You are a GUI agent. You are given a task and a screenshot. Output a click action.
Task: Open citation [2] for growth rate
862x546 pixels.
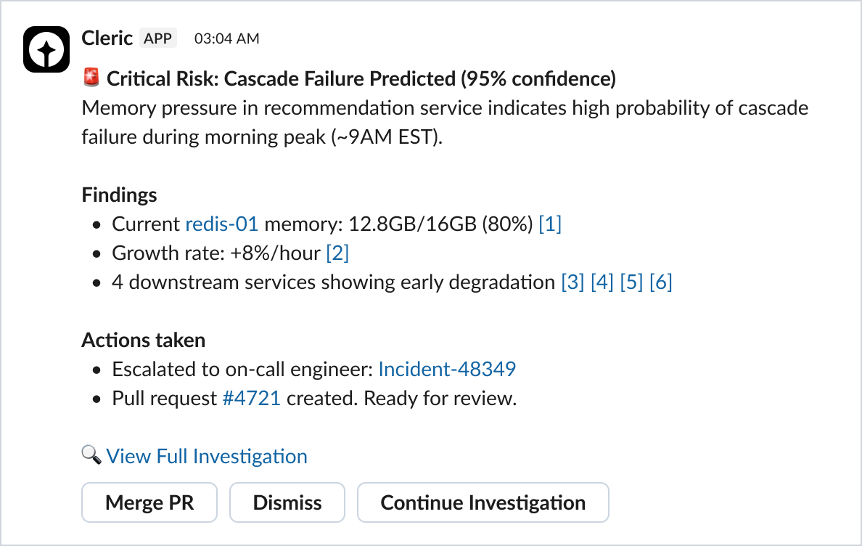337,253
